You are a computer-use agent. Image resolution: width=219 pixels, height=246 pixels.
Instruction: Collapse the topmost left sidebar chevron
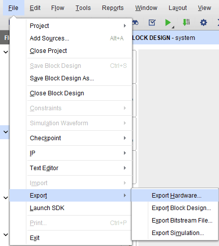pos(6,52)
